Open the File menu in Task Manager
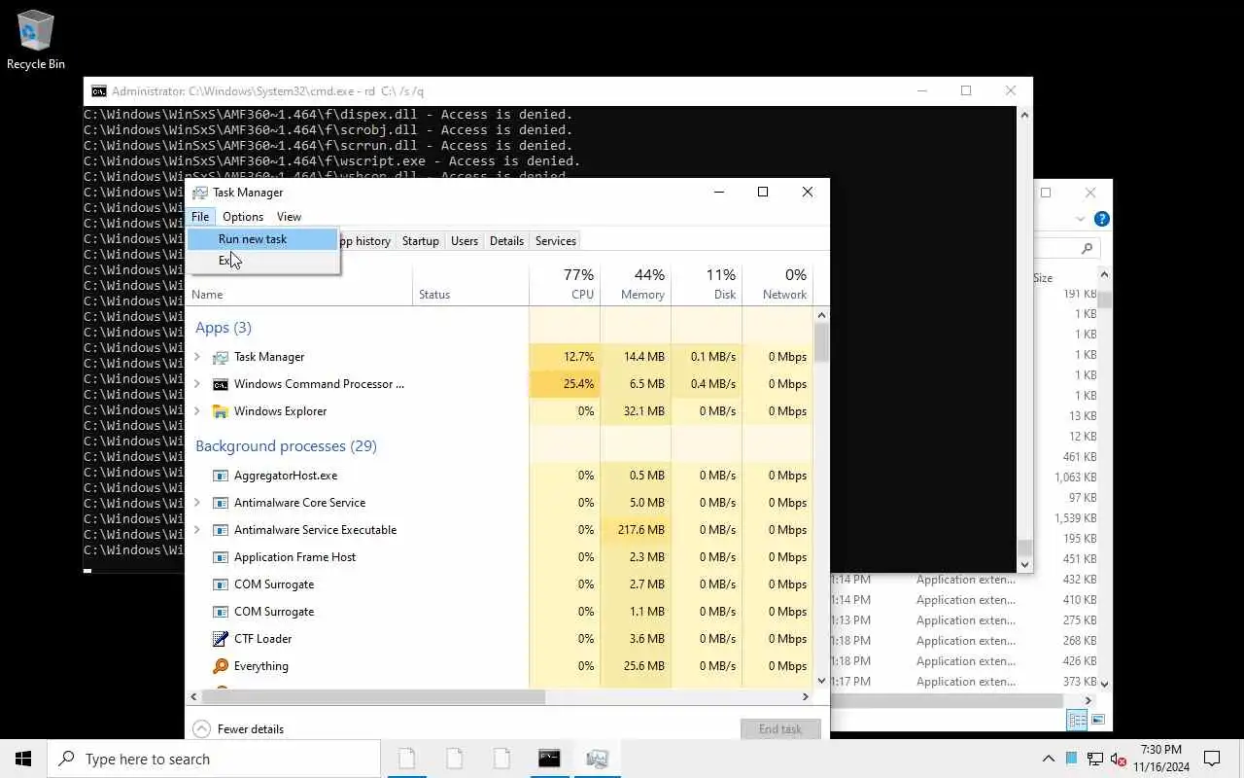Screen dimensions: 1244x778 (x=200, y=217)
